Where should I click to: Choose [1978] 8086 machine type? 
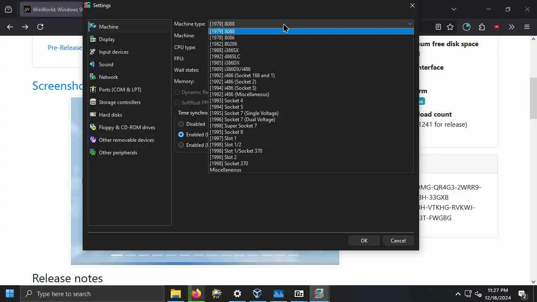(x=311, y=38)
